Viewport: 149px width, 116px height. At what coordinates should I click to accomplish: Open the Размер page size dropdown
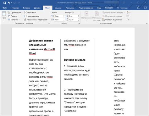coord(13,16)
